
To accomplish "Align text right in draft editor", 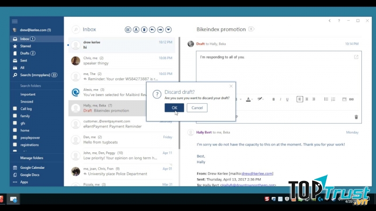I will [x=313, y=99].
